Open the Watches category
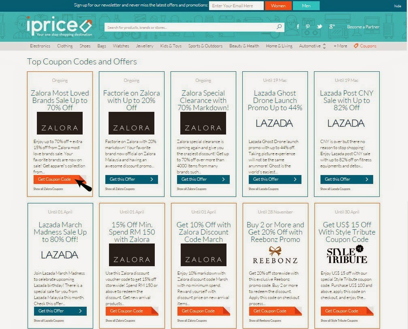The image size is (408, 329). pos(121,46)
